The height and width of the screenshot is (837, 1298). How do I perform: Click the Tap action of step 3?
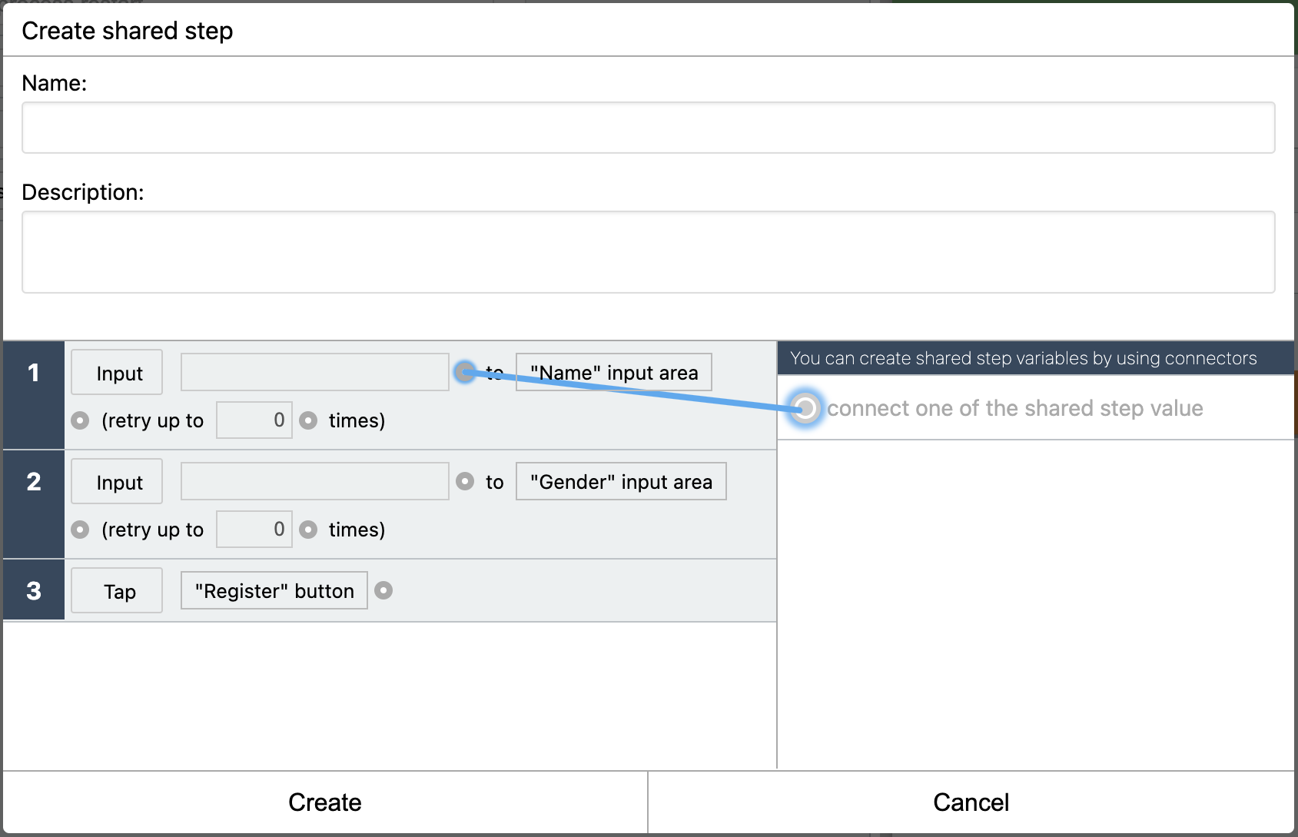click(x=117, y=590)
